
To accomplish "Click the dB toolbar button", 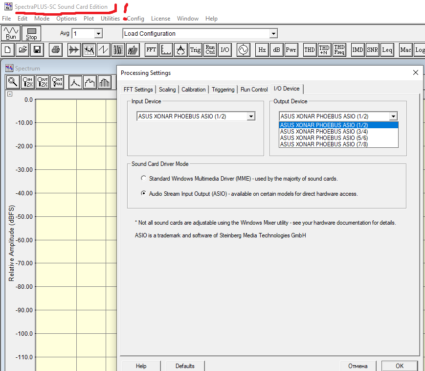I will pyautogui.click(x=276, y=49).
